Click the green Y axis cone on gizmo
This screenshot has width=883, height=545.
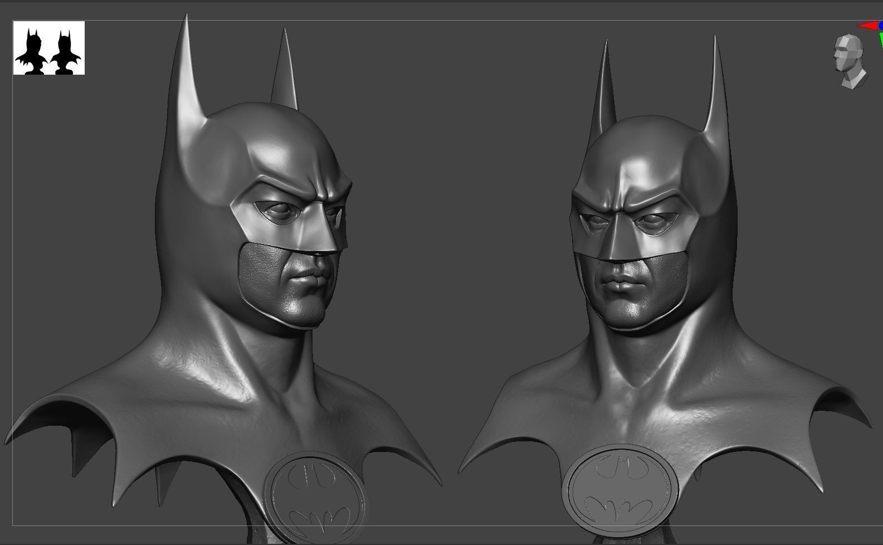coord(881,39)
